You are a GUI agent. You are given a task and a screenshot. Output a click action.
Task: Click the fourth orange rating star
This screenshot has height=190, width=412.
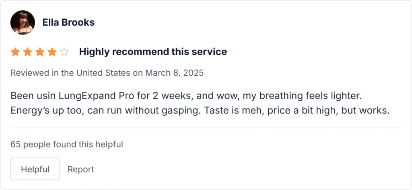(x=52, y=52)
